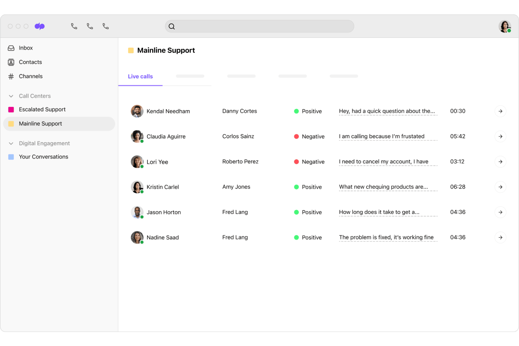Click the blue Your Conversations swatch
519x346 pixels.
(11, 157)
